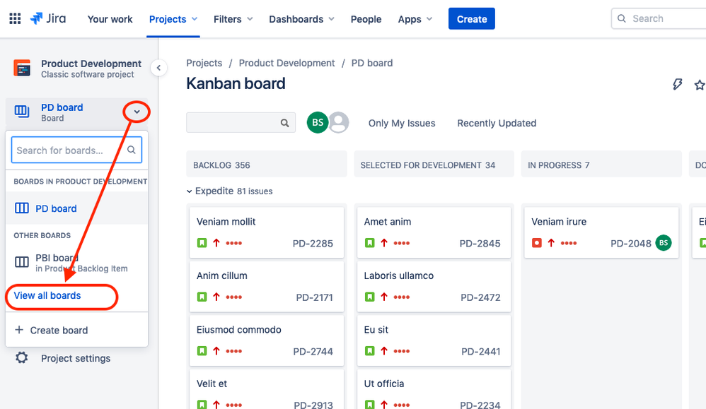Open the Projects dropdown menu
706x409 pixels.
pyautogui.click(x=173, y=19)
